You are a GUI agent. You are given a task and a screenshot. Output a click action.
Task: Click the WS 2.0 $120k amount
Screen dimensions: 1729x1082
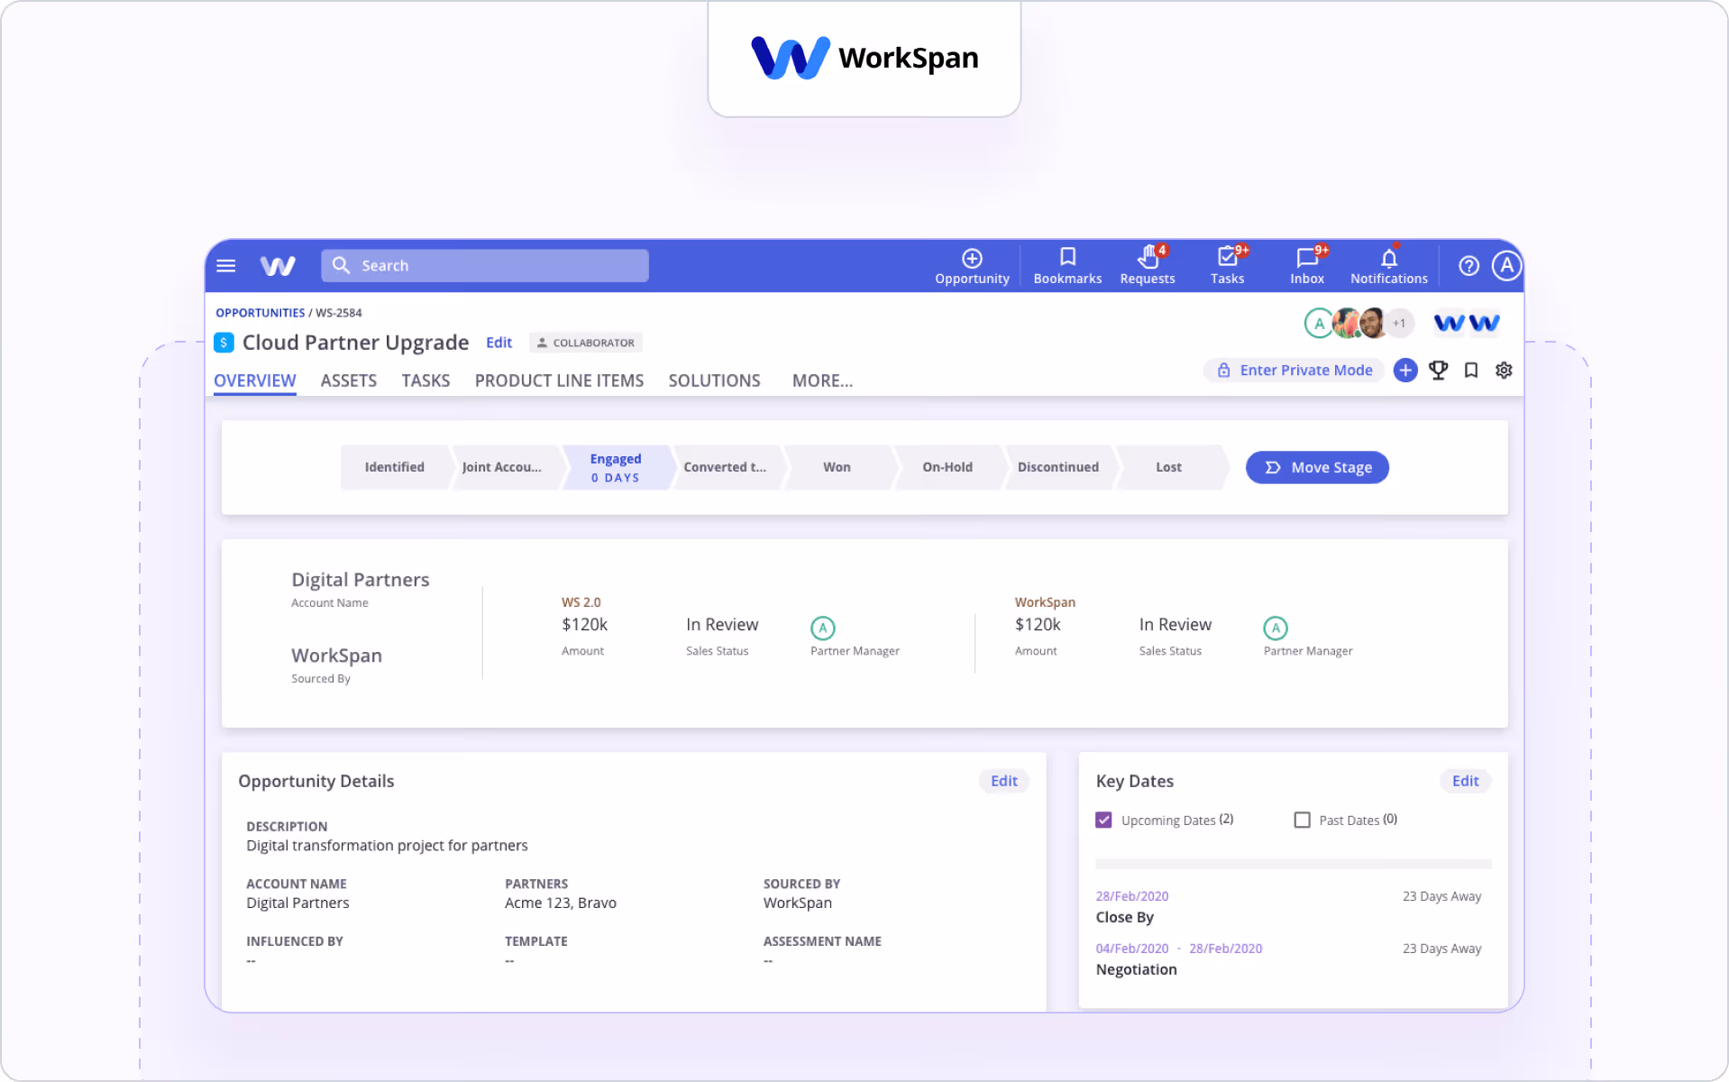[584, 624]
